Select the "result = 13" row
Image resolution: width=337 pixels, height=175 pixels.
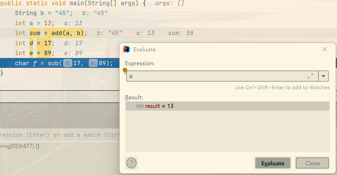pyautogui.click(x=227, y=106)
